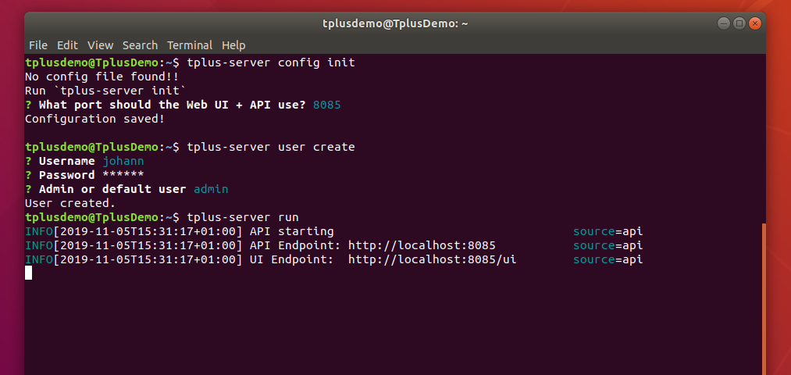
Task: Click the username text johann
Action: tap(123, 162)
